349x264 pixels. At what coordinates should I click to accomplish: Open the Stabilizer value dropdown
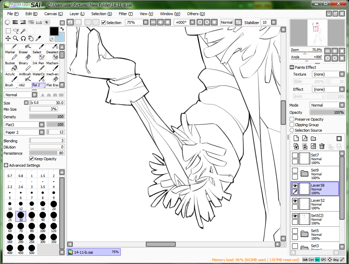274,22
